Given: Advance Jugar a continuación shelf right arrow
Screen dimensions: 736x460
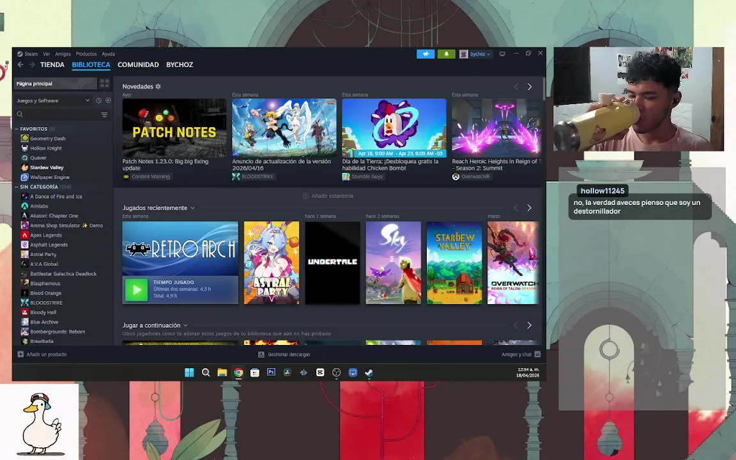Looking at the screenshot, I should tap(530, 325).
